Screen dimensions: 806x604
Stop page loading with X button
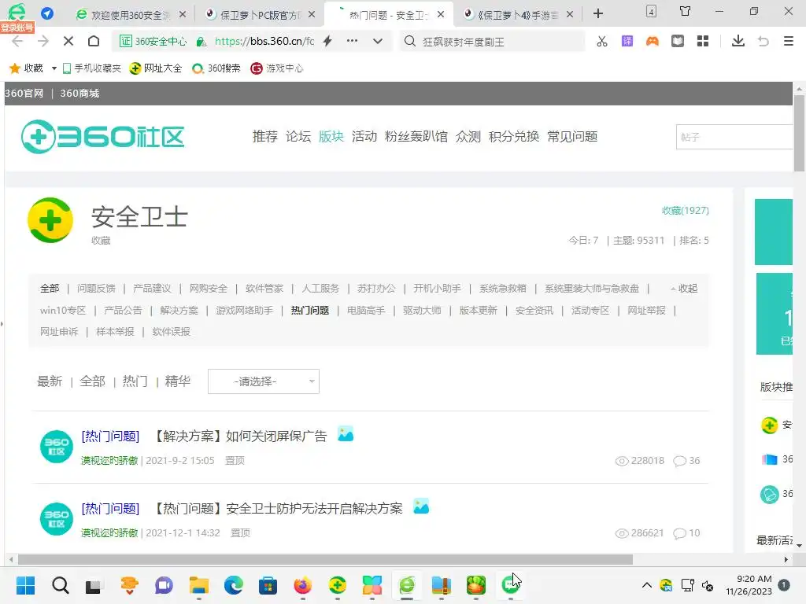click(68, 41)
